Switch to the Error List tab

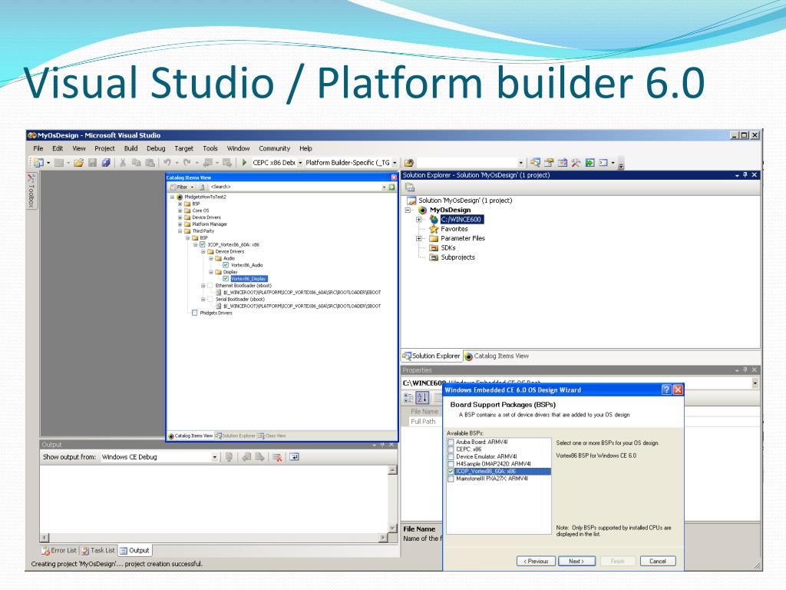tap(59, 550)
